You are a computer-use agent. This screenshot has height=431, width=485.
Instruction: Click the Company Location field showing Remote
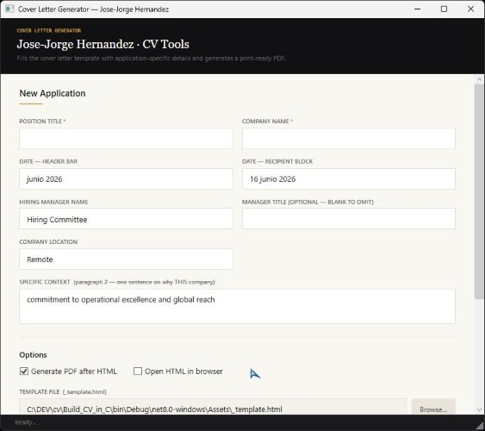[x=126, y=259]
